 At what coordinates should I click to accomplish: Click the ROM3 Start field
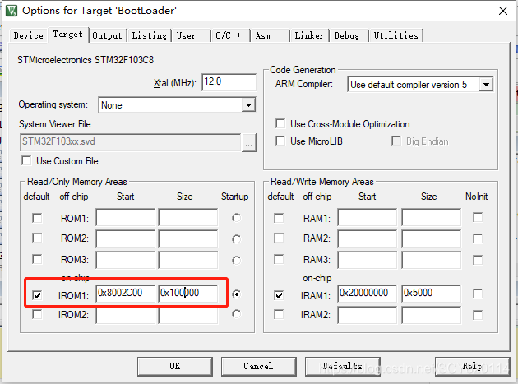tap(125, 260)
